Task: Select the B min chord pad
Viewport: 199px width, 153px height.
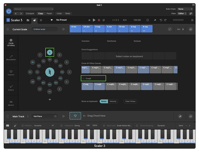Action: coord(75,29)
